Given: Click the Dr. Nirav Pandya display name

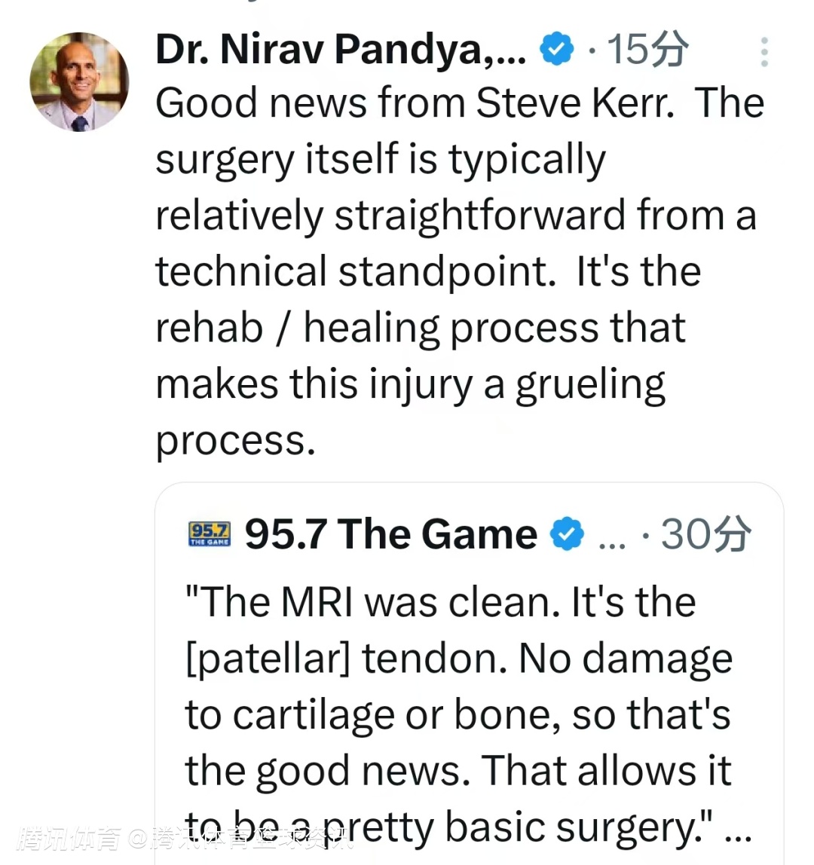Looking at the screenshot, I should coord(340,50).
